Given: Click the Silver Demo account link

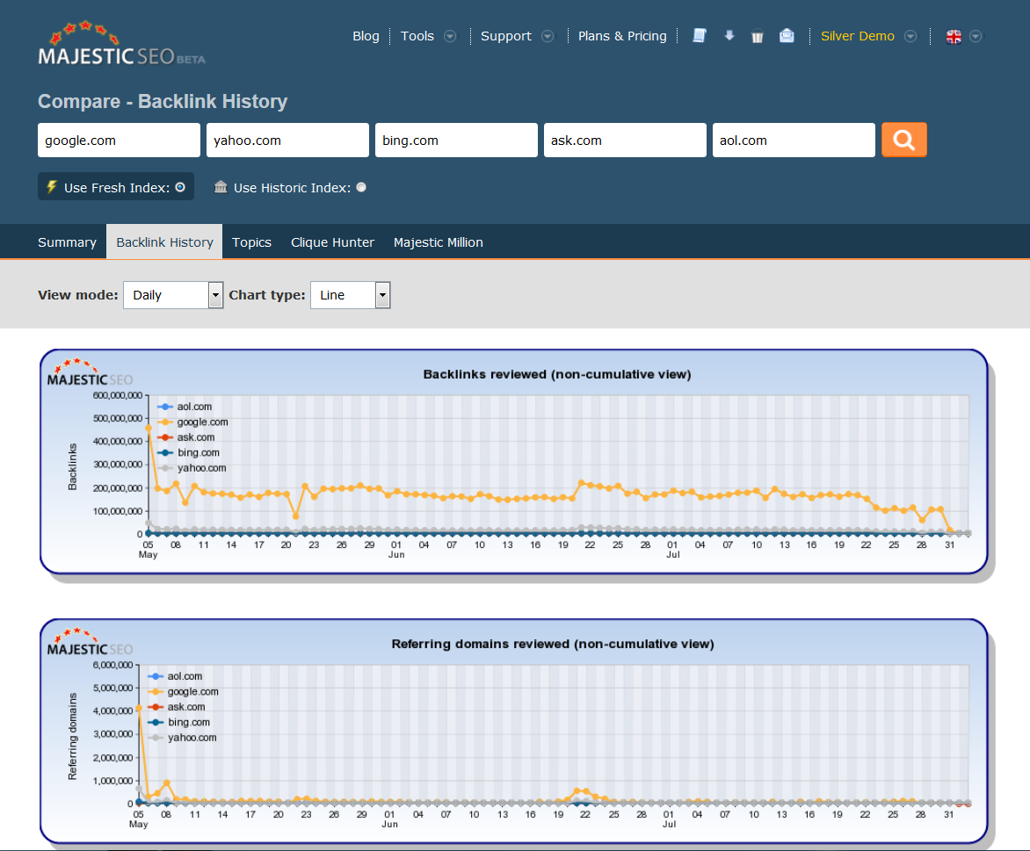Looking at the screenshot, I should [857, 36].
